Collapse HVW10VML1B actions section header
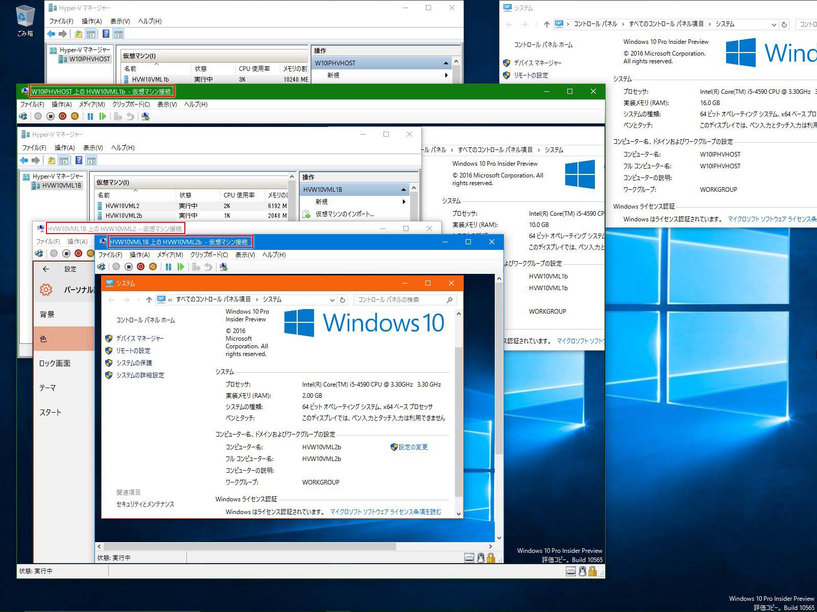817x612 pixels. (403, 190)
